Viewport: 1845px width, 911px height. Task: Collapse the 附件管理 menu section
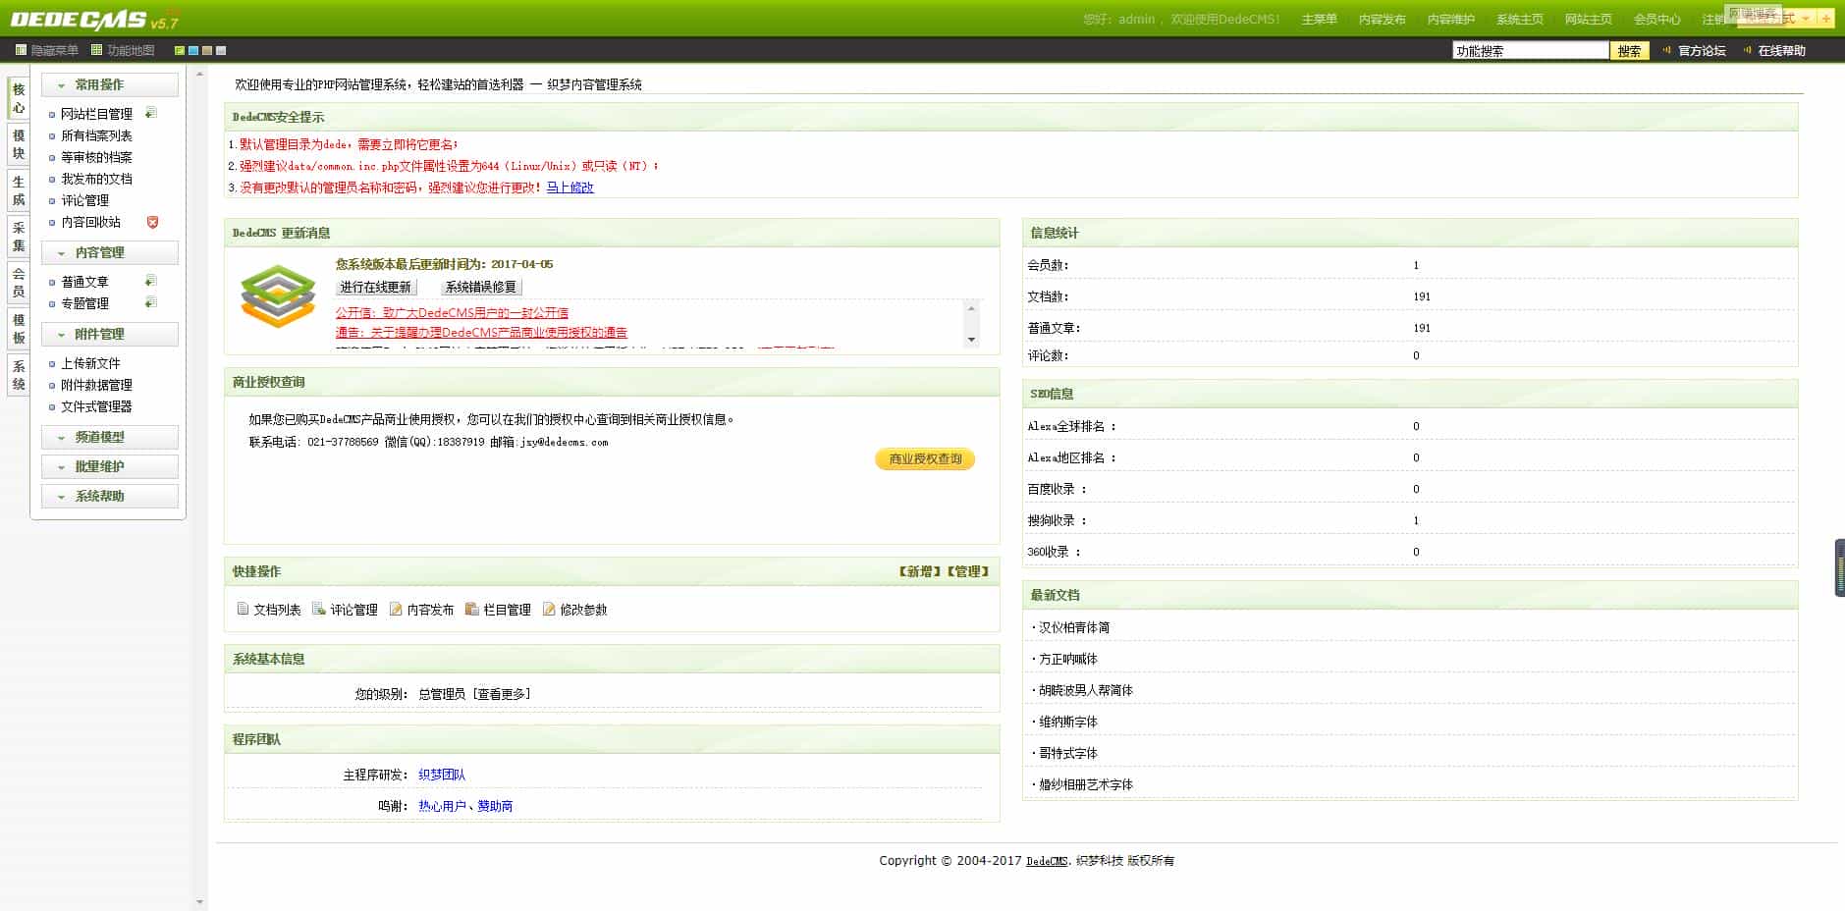click(110, 334)
